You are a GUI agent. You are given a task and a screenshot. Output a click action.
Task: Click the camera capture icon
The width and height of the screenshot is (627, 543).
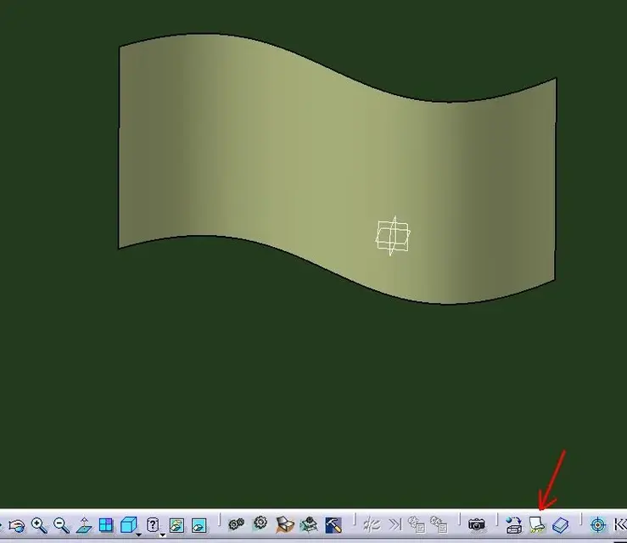(x=477, y=525)
